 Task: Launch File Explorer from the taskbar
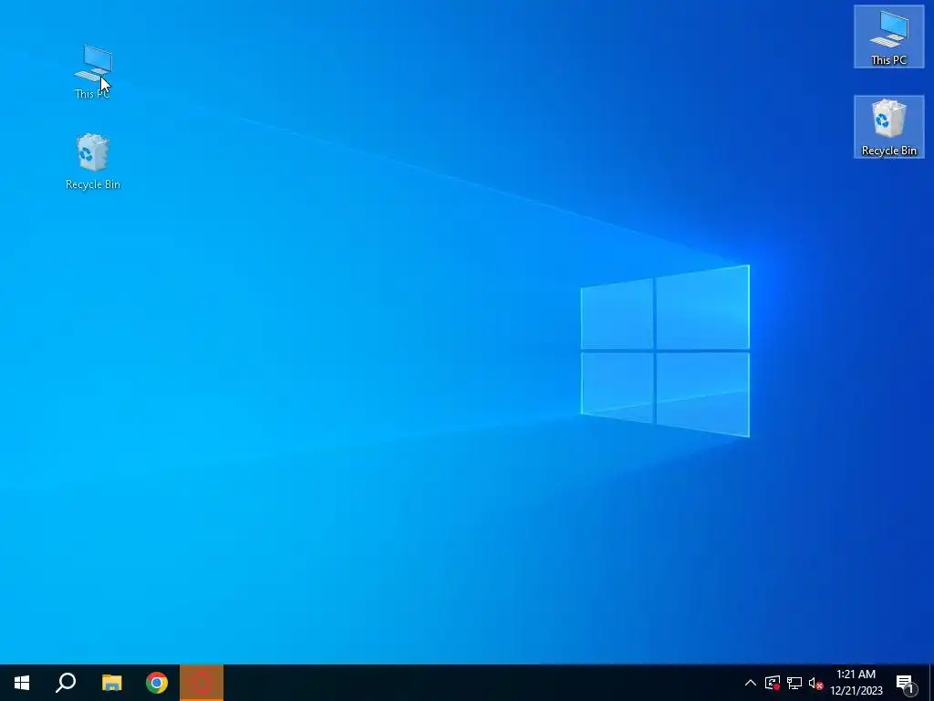(x=111, y=683)
